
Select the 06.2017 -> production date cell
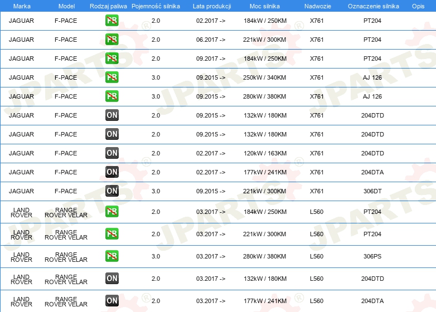click(211, 40)
